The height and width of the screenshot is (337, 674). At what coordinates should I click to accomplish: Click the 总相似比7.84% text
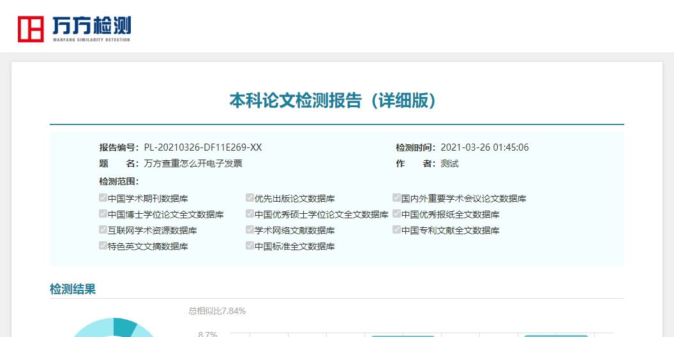coord(217,311)
